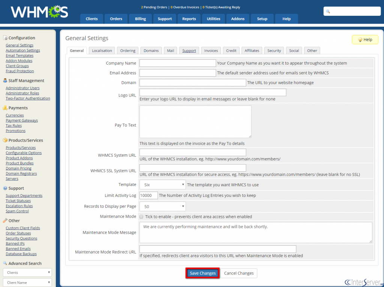Open the Support Departments link
The image size is (384, 287).
pos(24,195)
